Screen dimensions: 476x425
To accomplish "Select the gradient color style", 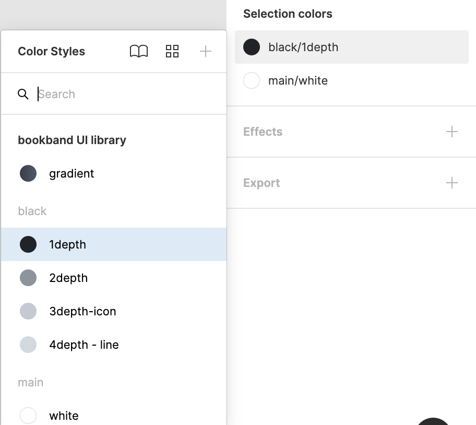I will pyautogui.click(x=72, y=173).
